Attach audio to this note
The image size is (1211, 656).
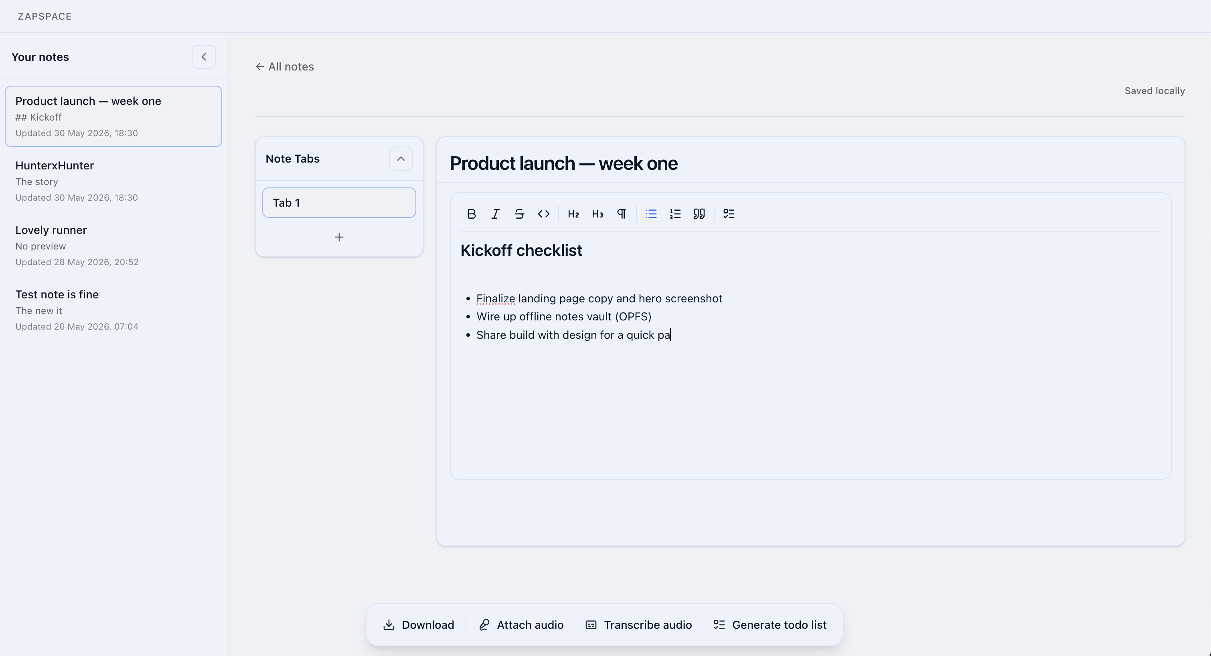point(521,625)
